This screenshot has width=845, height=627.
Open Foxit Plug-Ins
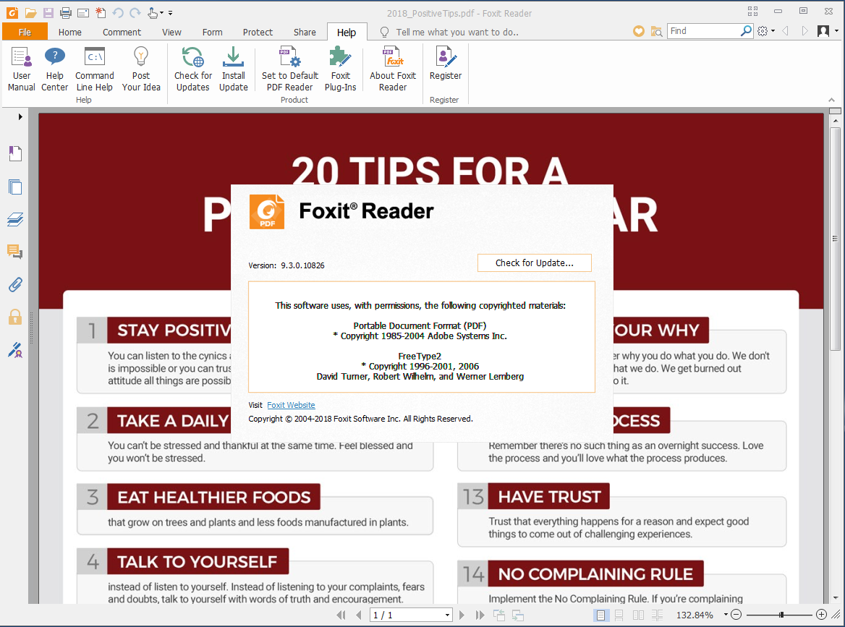(340, 69)
